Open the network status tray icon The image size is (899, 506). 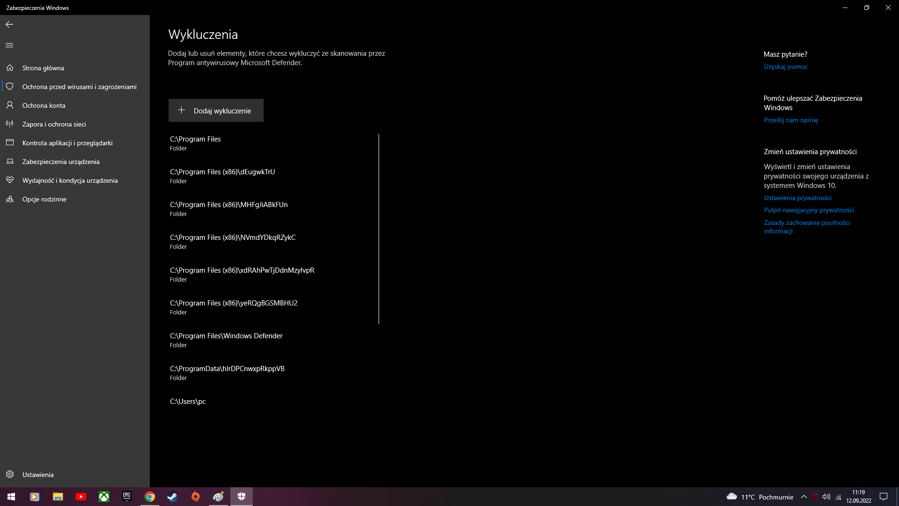point(839,497)
